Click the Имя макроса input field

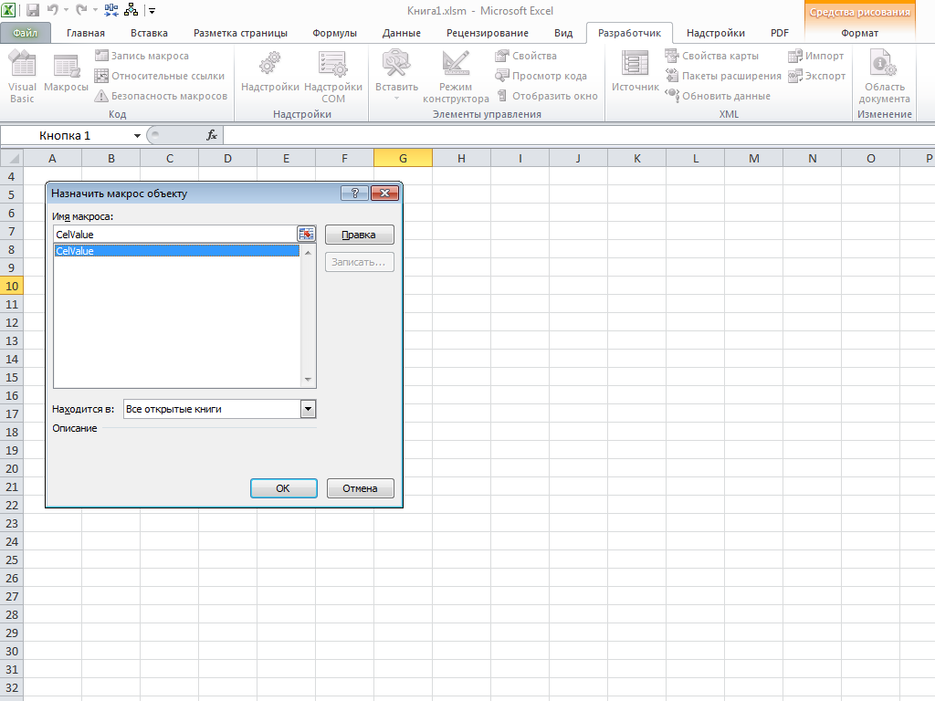(x=173, y=235)
